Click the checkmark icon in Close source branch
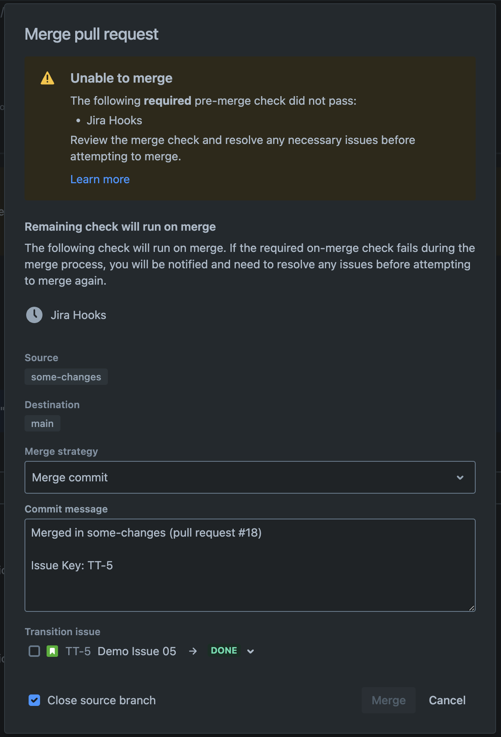The width and height of the screenshot is (501, 737). pyautogui.click(x=34, y=700)
